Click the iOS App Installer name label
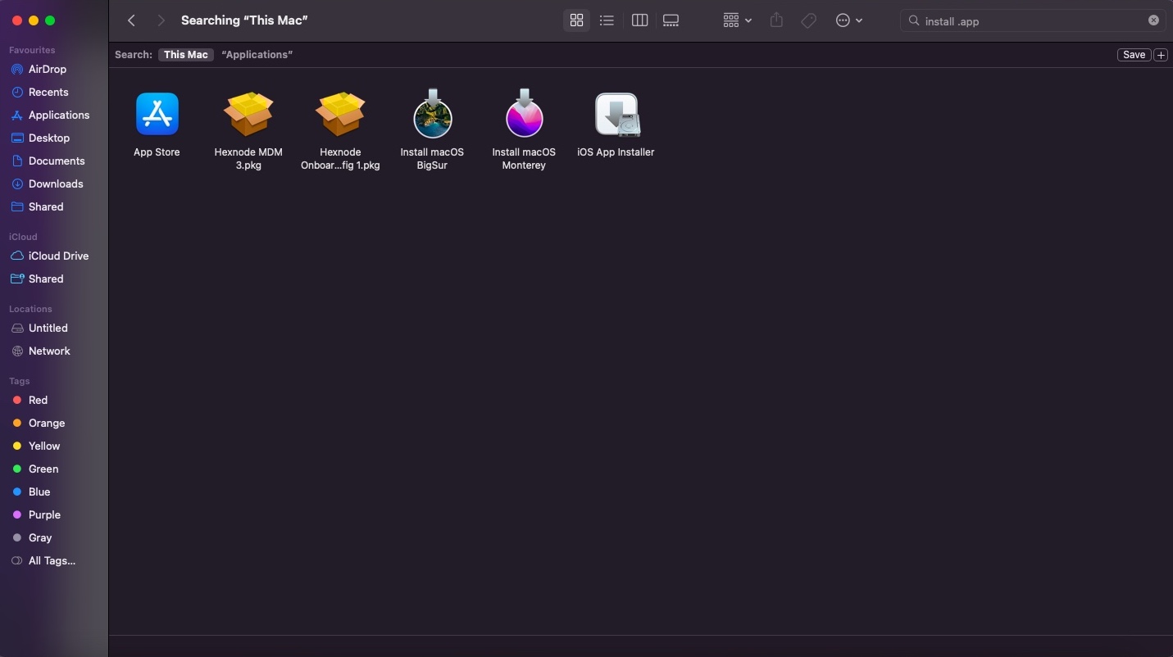The height and width of the screenshot is (657, 1173). (616, 152)
